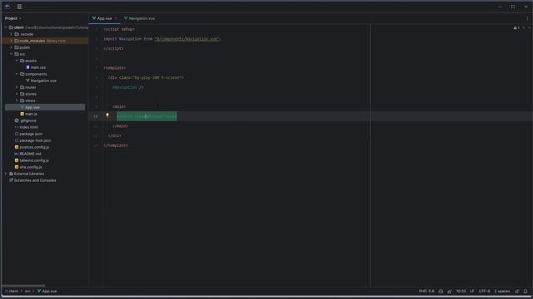This screenshot has width=533, height=299.
Task: Click the Navigation component tag in code
Action: coord(127,87)
